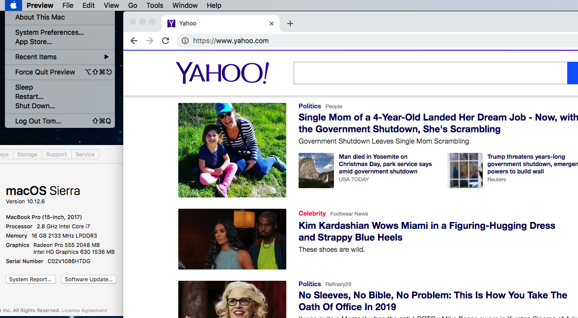Open the Single Mom Dream Job headline

[x=438, y=123]
